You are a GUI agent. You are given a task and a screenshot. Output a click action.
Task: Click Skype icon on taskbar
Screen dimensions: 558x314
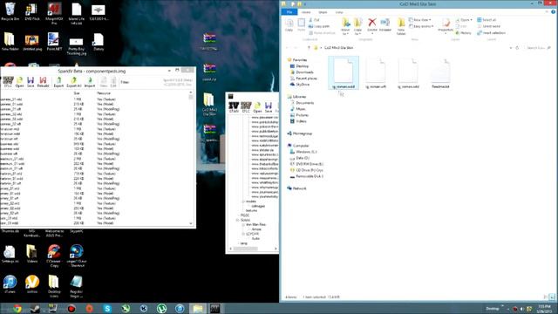click(x=107, y=308)
